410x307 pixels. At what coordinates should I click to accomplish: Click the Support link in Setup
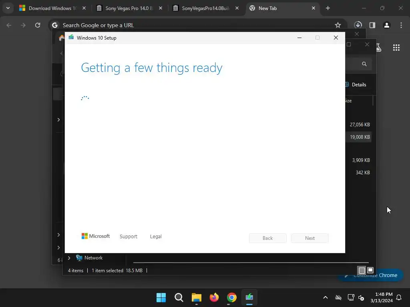coord(129,237)
